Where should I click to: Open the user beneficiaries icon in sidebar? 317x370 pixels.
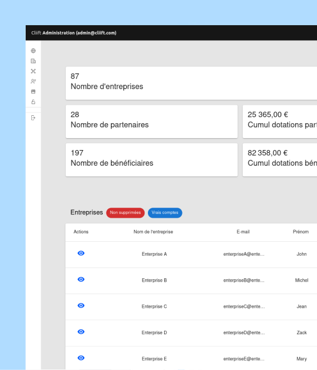click(x=33, y=81)
